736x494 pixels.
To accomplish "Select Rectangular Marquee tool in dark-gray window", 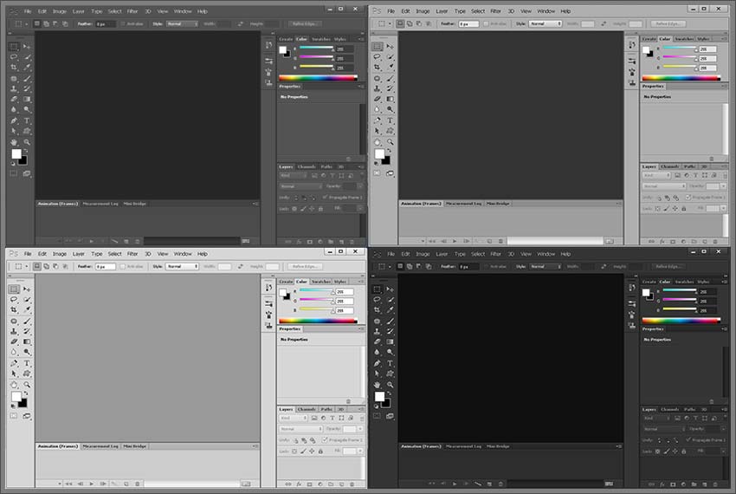I will [14, 47].
